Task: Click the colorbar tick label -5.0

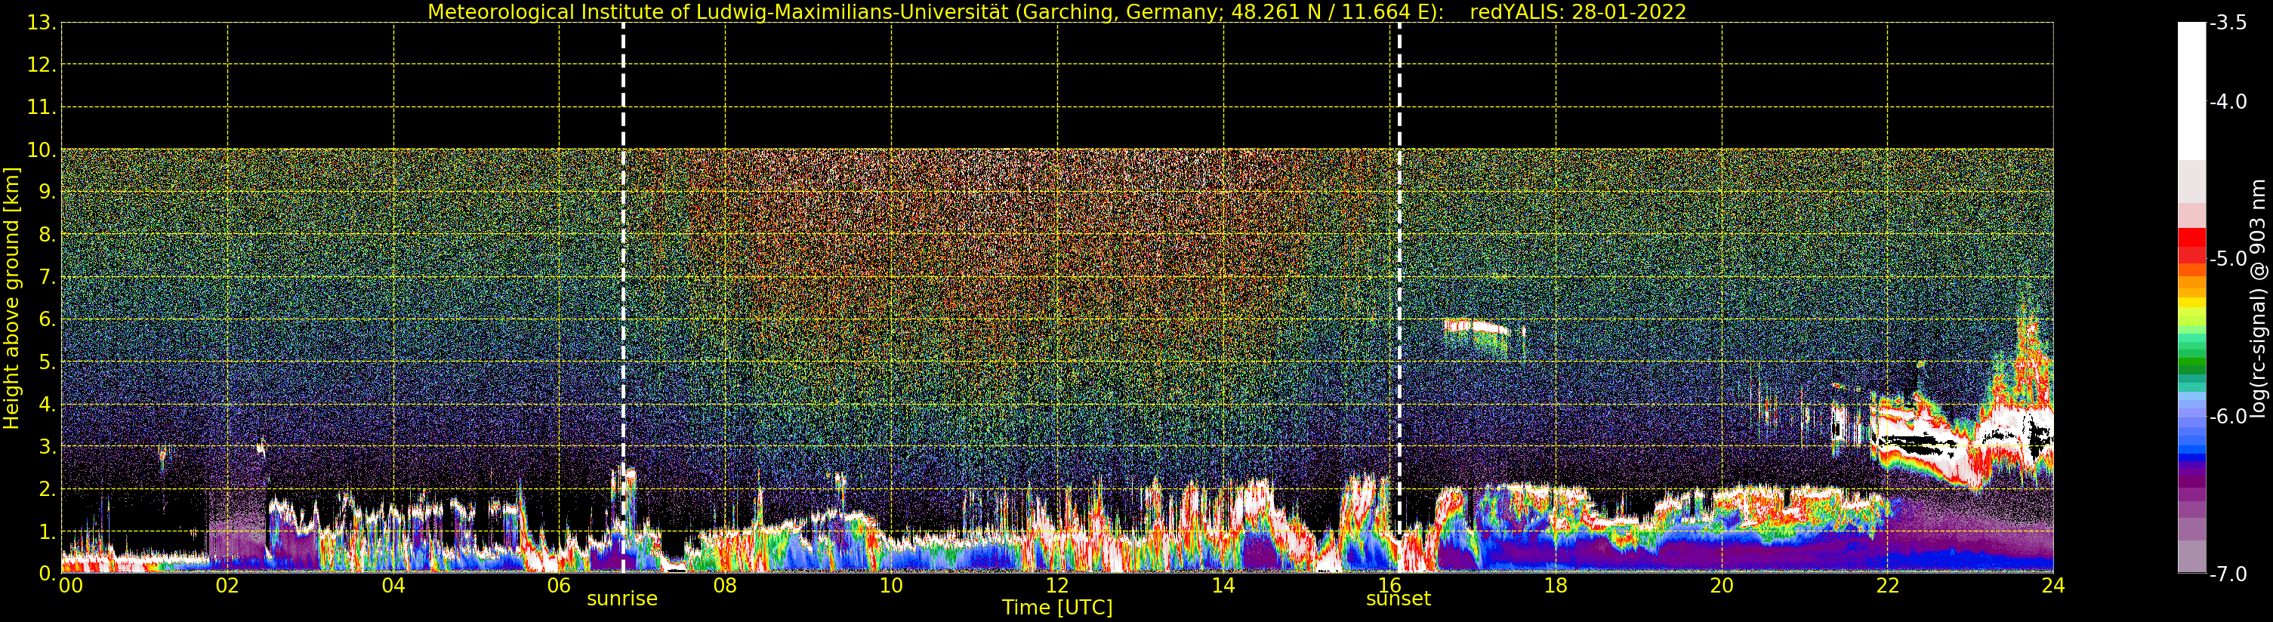Action: [2228, 258]
